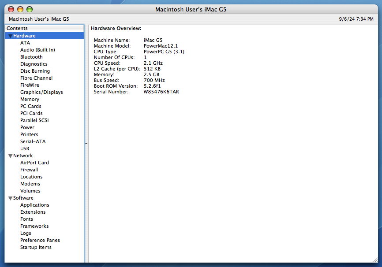Open AirPort Card details
This screenshot has width=382, height=267.
pos(34,163)
